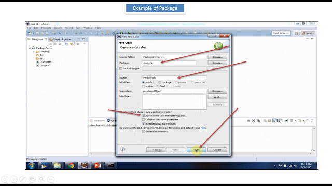Click the slideshow Next arrow control
Image resolution: width=332 pixels, height=186 pixels.
[x=14, y=179]
